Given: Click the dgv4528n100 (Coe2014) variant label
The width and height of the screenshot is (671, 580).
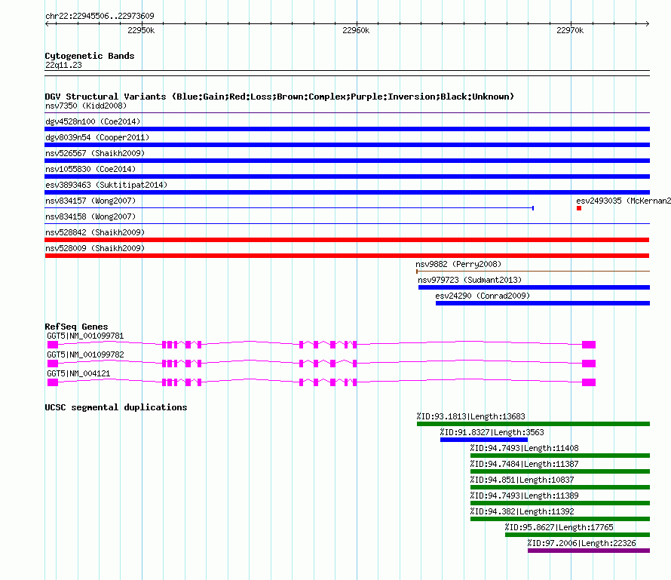Looking at the screenshot, I should [x=93, y=121].
